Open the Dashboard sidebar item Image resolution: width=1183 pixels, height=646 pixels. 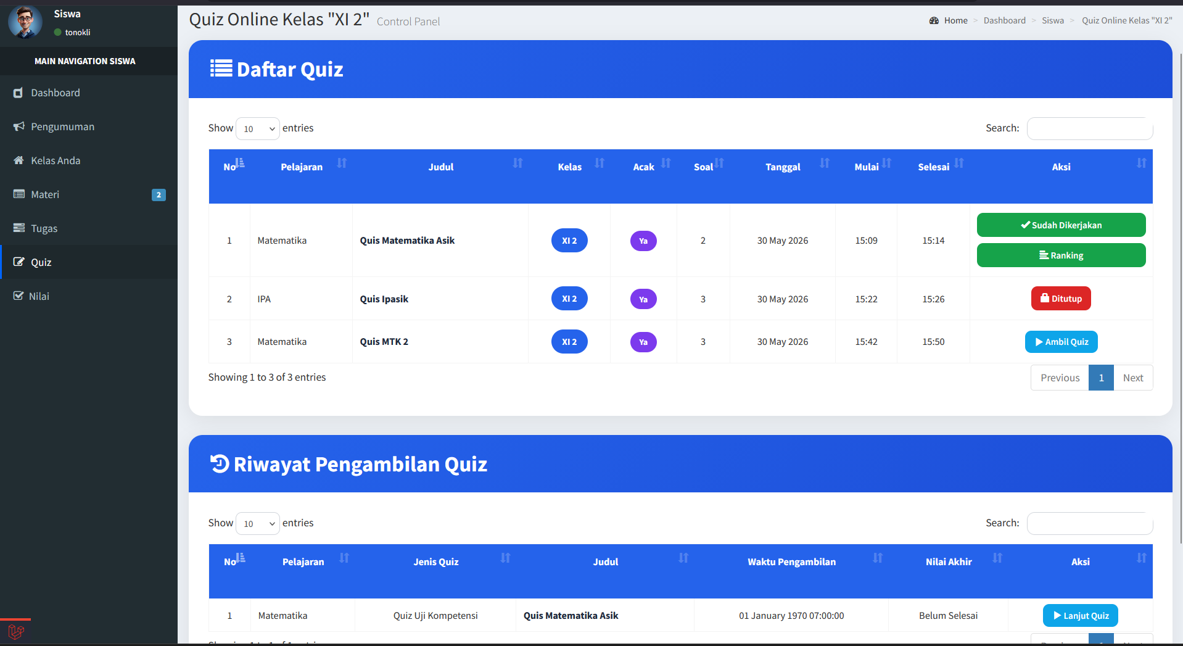click(x=89, y=93)
